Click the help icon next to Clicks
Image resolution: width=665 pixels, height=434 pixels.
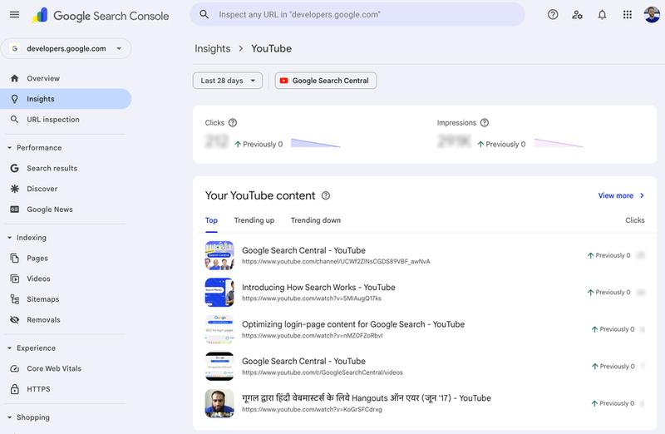click(233, 122)
